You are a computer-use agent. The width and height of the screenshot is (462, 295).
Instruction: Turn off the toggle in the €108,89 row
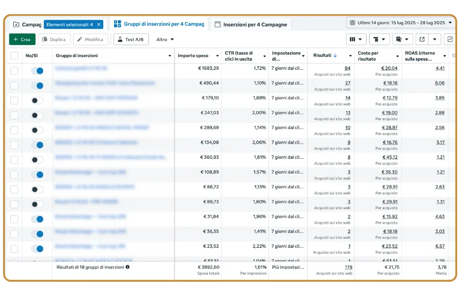pyautogui.click(x=37, y=175)
